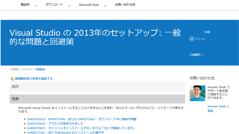The height and width of the screenshot is (134, 239).
Task: Select the 文書番号: 2899270 text
Action: [x=21, y=69]
